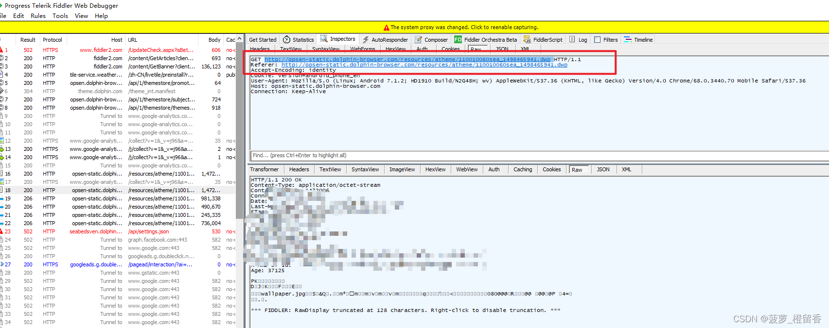This screenshot has width=829, height=328.
Task: Select the tile-service.weather session row
Action: 118,75
